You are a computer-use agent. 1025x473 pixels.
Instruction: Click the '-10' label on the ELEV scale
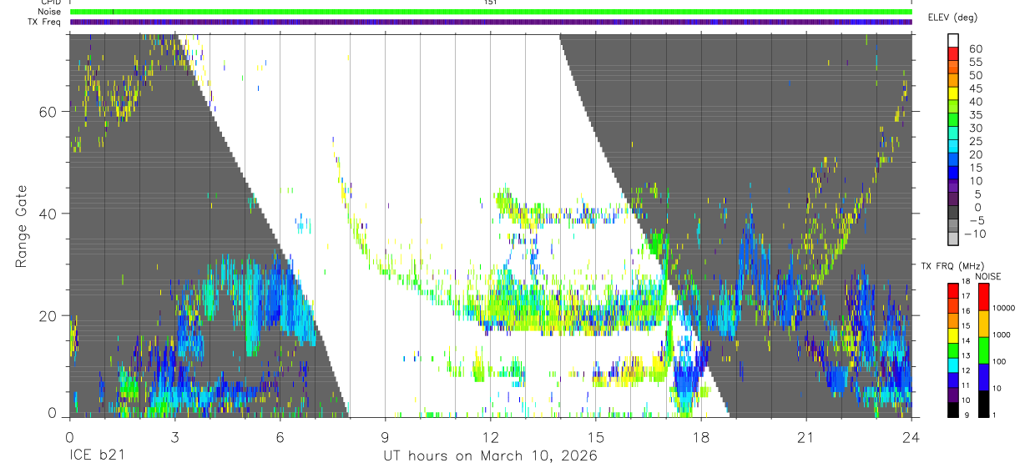click(977, 234)
